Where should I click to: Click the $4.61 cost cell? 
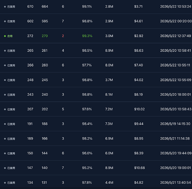(x=138, y=21)
